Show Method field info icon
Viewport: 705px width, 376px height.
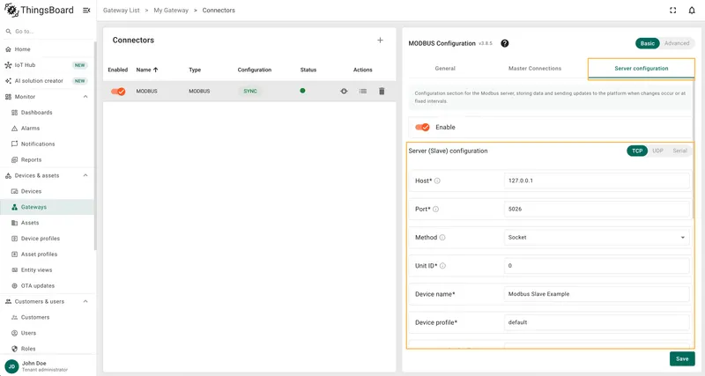tap(442, 237)
